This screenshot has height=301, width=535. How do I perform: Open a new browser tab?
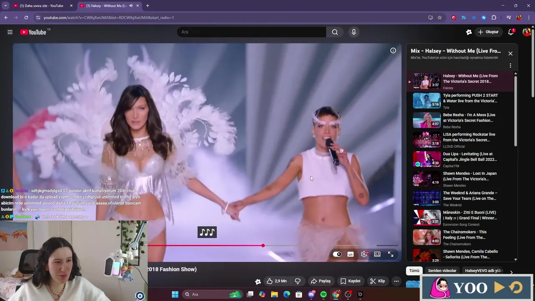tap(148, 6)
